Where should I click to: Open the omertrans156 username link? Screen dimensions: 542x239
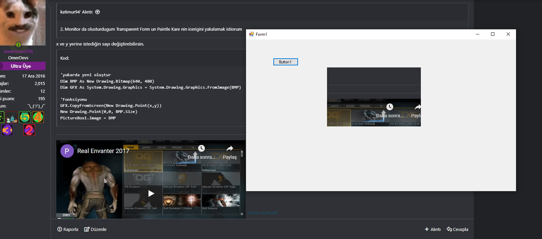pyautogui.click(x=18, y=52)
